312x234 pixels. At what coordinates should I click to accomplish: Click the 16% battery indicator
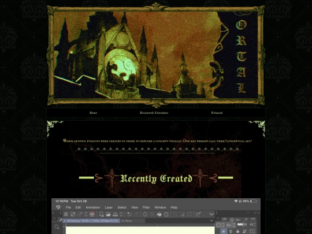point(250,201)
